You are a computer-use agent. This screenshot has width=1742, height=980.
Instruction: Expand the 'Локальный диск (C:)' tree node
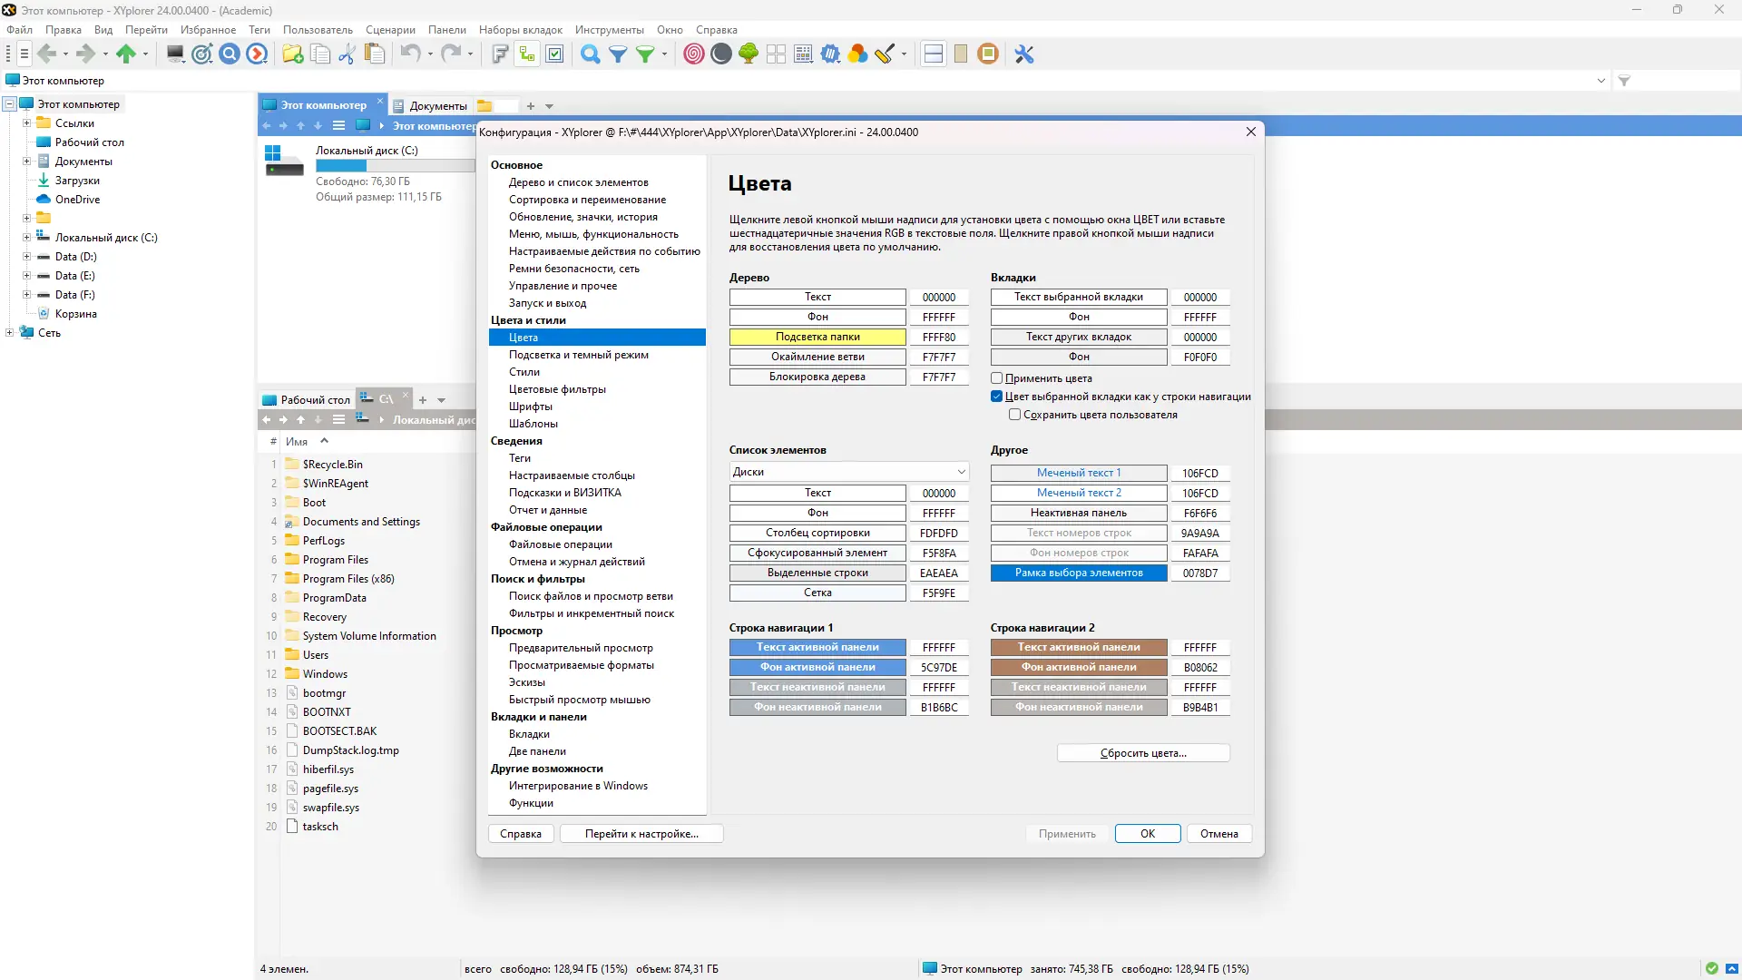(26, 238)
